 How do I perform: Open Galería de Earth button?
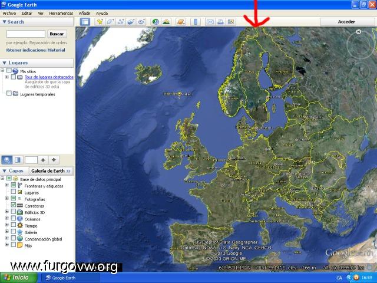[x=51, y=171]
